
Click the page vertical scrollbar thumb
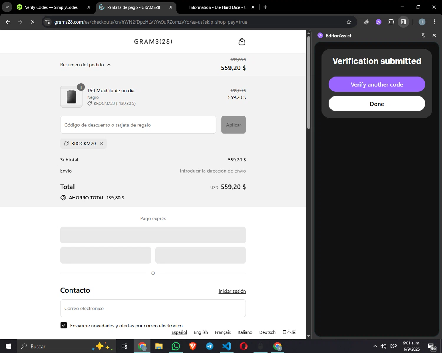pyautogui.click(x=309, y=82)
